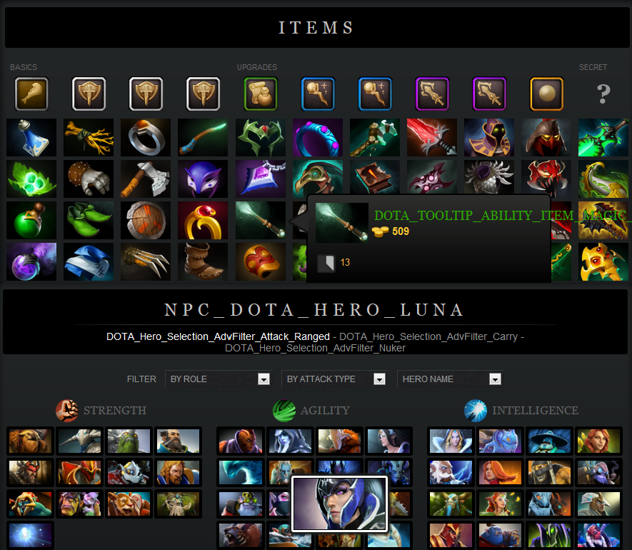Viewport: 632px width, 550px height.
Task: Select the orange orb caster category icon
Action: (546, 94)
